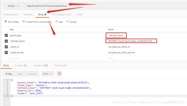Open the Pre-request Script tab

61,14
